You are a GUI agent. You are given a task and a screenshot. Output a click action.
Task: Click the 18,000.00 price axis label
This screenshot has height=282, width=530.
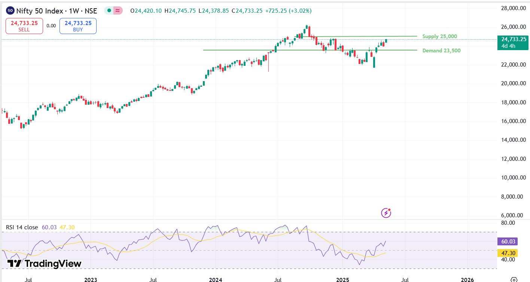tap(514, 102)
